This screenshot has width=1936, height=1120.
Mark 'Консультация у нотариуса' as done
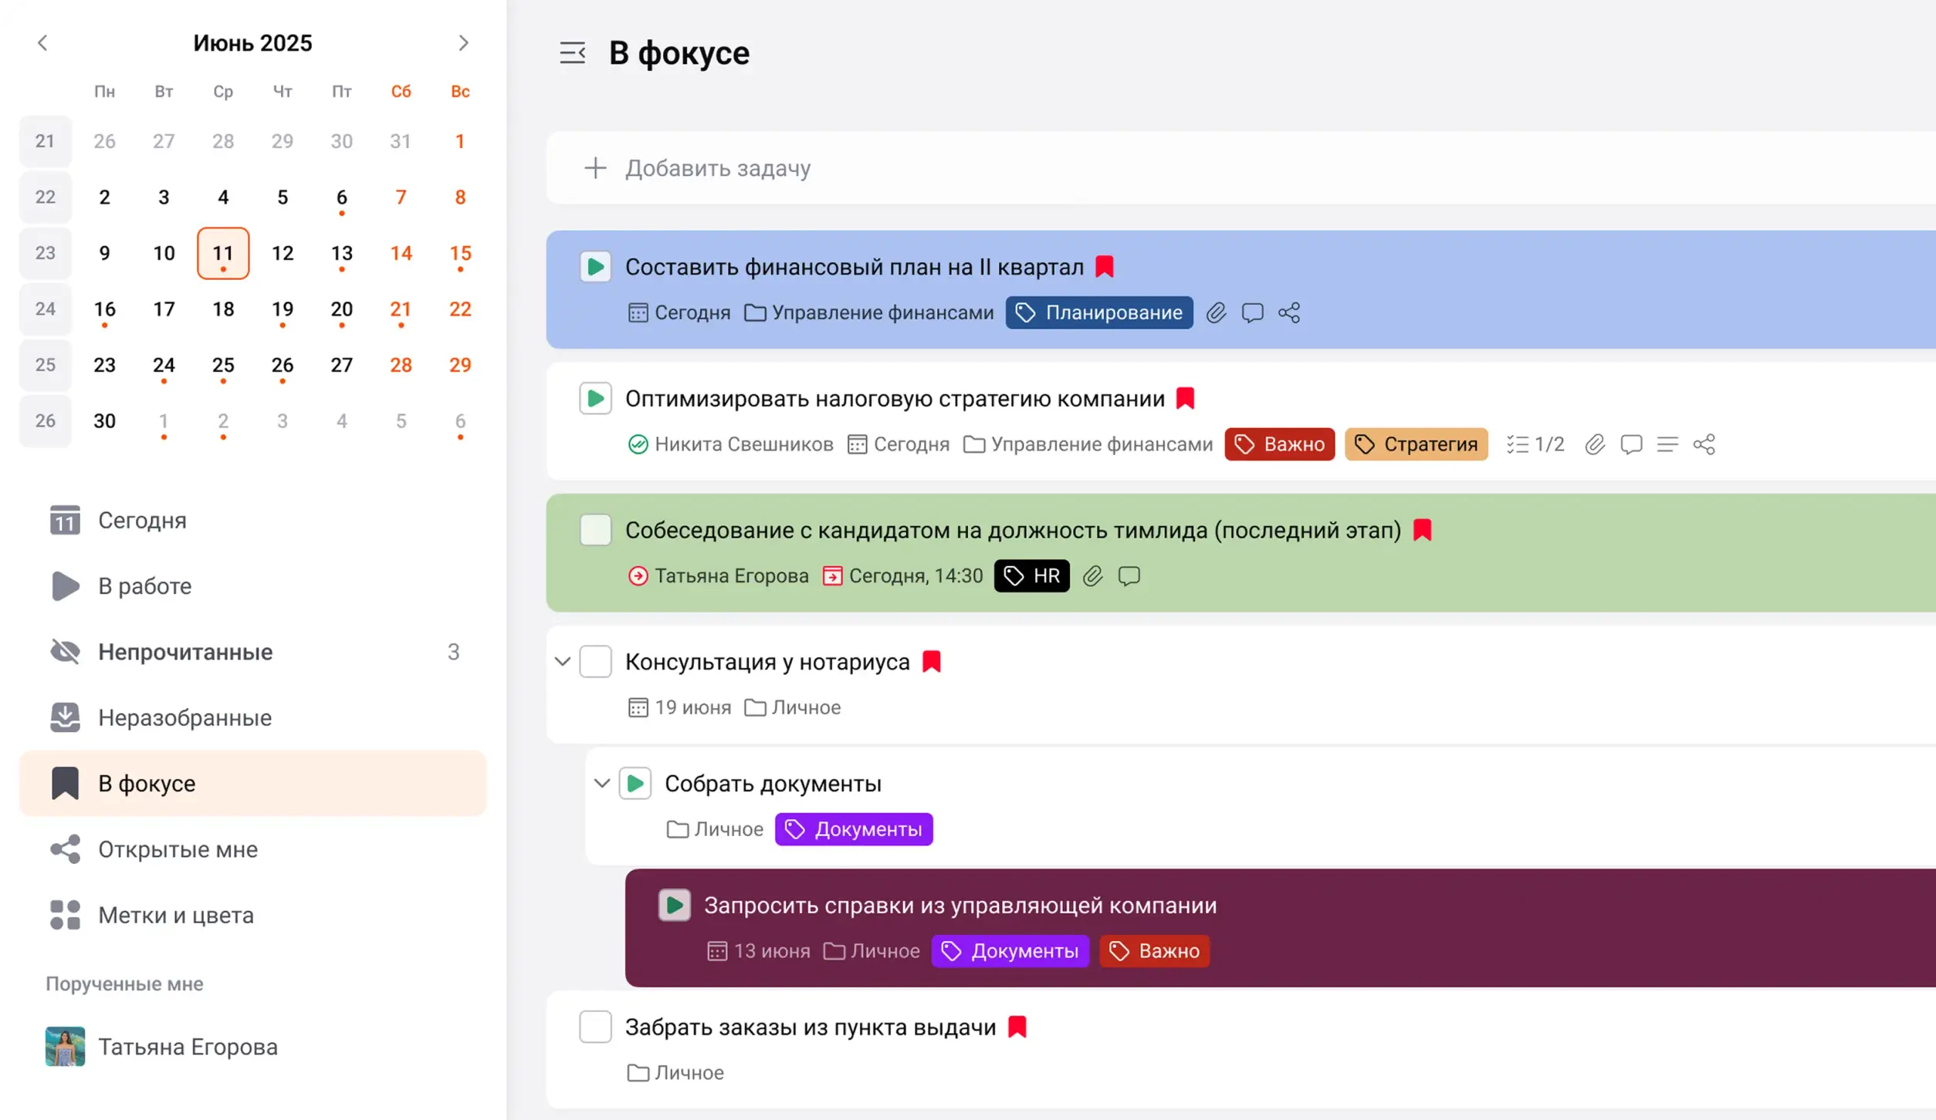point(595,662)
